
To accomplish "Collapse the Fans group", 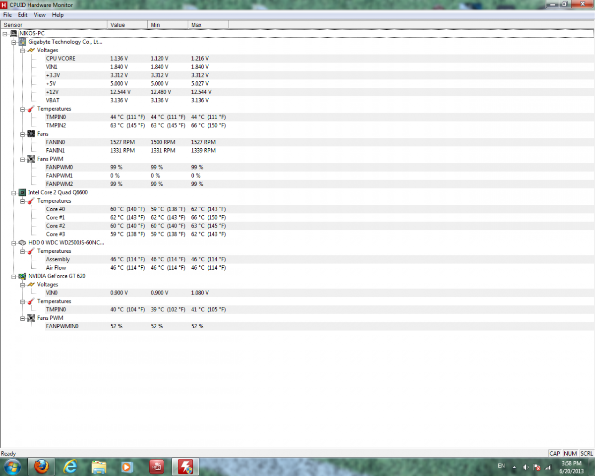I will [x=23, y=134].
